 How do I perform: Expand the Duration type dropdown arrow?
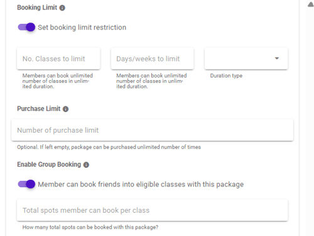tap(277, 58)
